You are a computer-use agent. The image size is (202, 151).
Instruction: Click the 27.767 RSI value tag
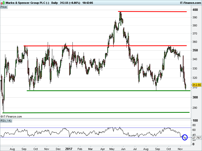point(197,138)
